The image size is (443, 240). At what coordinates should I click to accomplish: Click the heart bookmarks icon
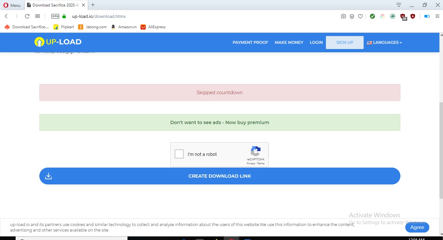360,16
